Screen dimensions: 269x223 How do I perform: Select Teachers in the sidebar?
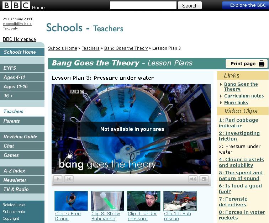(22, 112)
